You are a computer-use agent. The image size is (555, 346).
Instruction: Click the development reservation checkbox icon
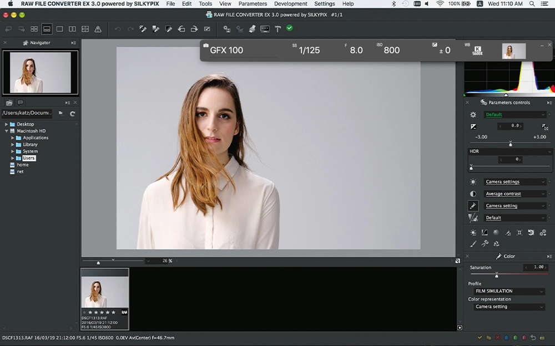pyautogui.click(x=207, y=29)
